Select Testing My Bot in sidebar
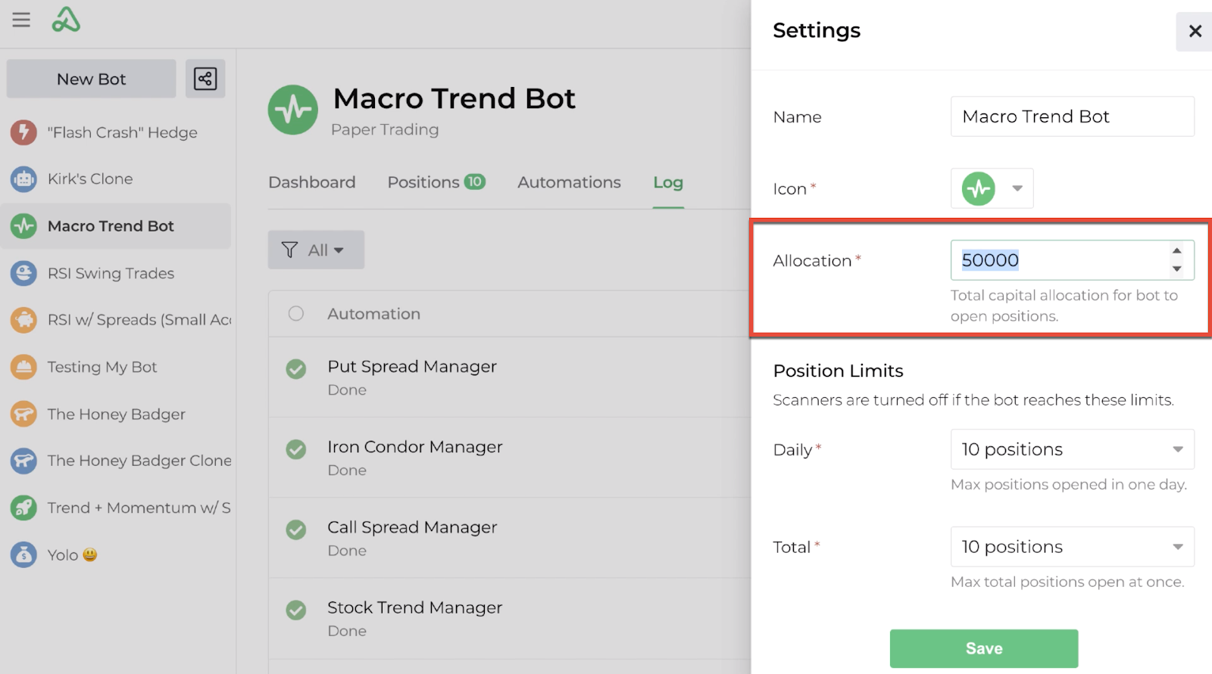 pos(116,367)
